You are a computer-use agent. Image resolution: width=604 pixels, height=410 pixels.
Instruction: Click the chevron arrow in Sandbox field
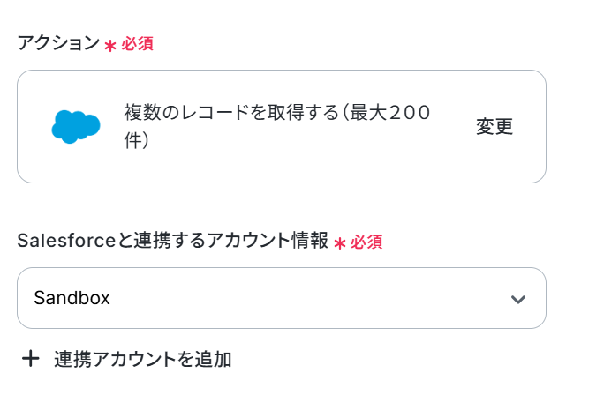518,299
